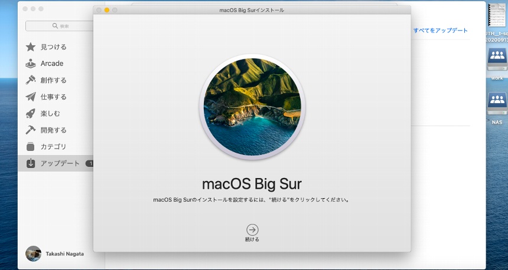Image resolution: width=508 pixels, height=270 pixels.
Task: Click the work label on desktop
Action: click(497, 78)
